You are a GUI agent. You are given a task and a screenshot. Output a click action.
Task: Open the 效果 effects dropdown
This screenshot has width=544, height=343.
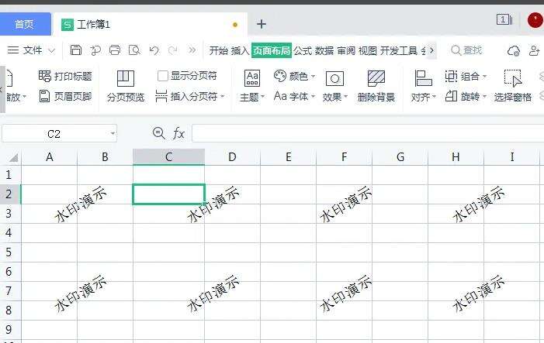coord(334,86)
